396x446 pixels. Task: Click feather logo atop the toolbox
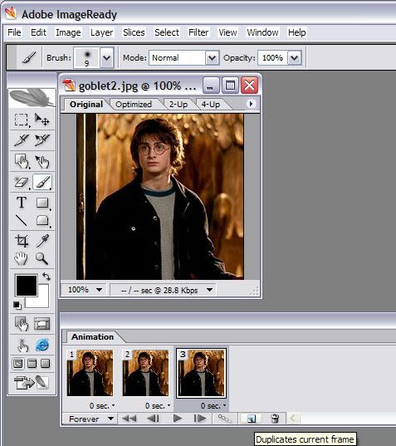click(x=32, y=98)
